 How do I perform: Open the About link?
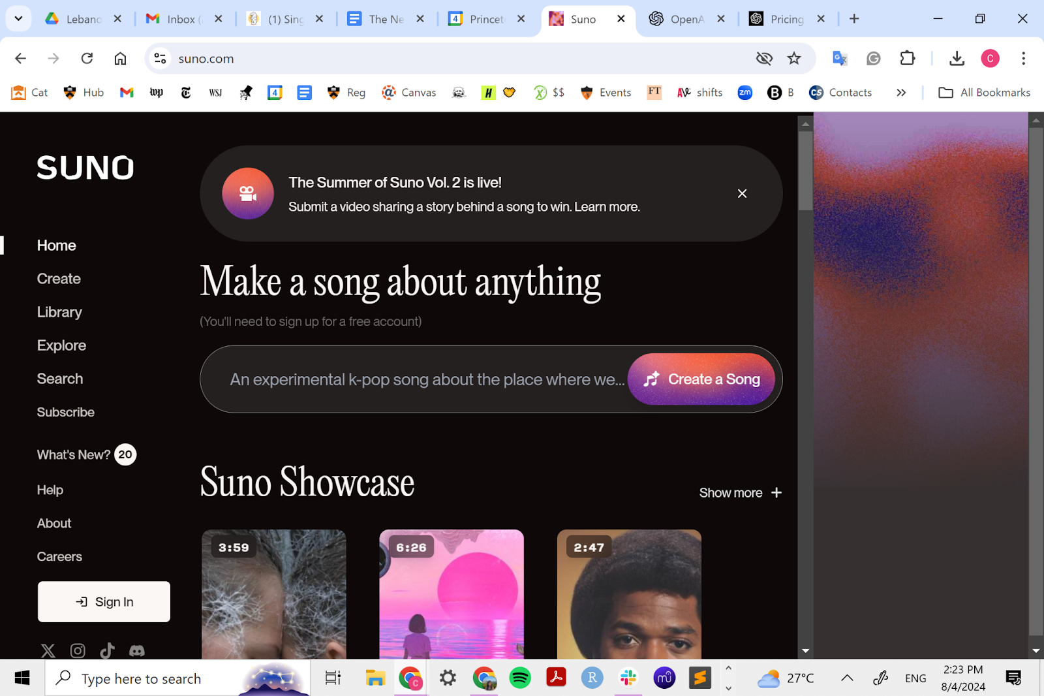click(54, 523)
